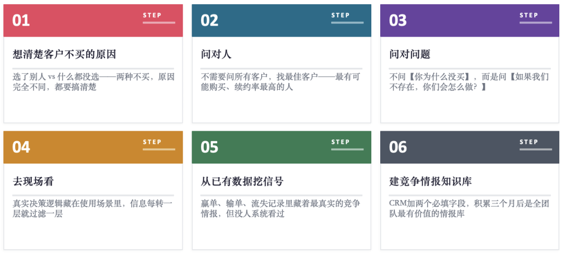564x256 pixels.
Task: Click the STEP label on card 03
Action: (529, 15)
